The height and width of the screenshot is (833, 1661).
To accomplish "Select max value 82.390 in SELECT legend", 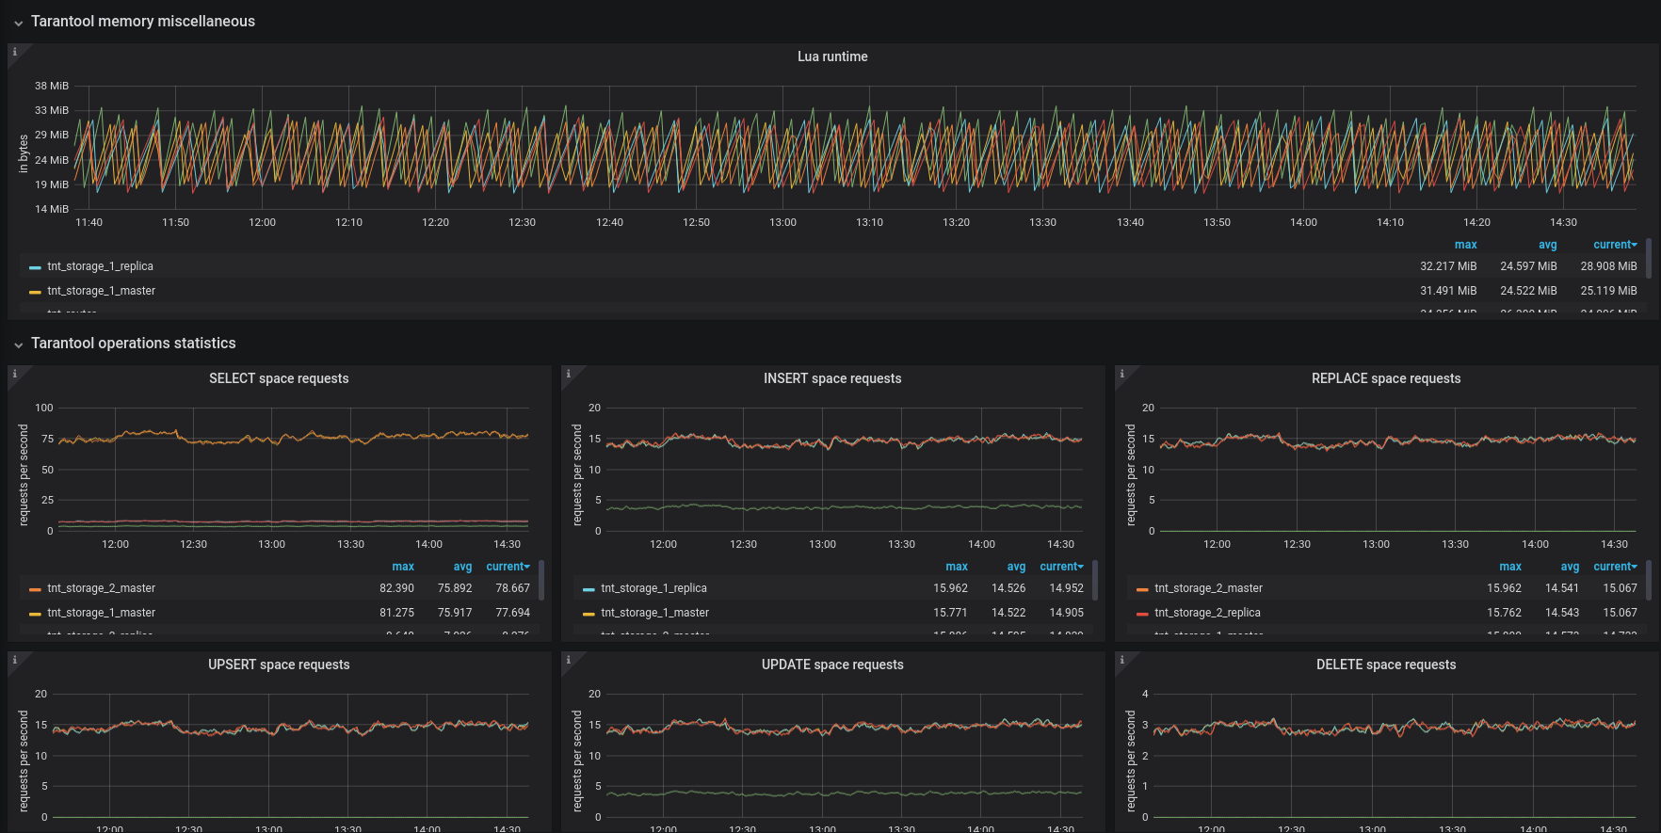I will point(396,588).
